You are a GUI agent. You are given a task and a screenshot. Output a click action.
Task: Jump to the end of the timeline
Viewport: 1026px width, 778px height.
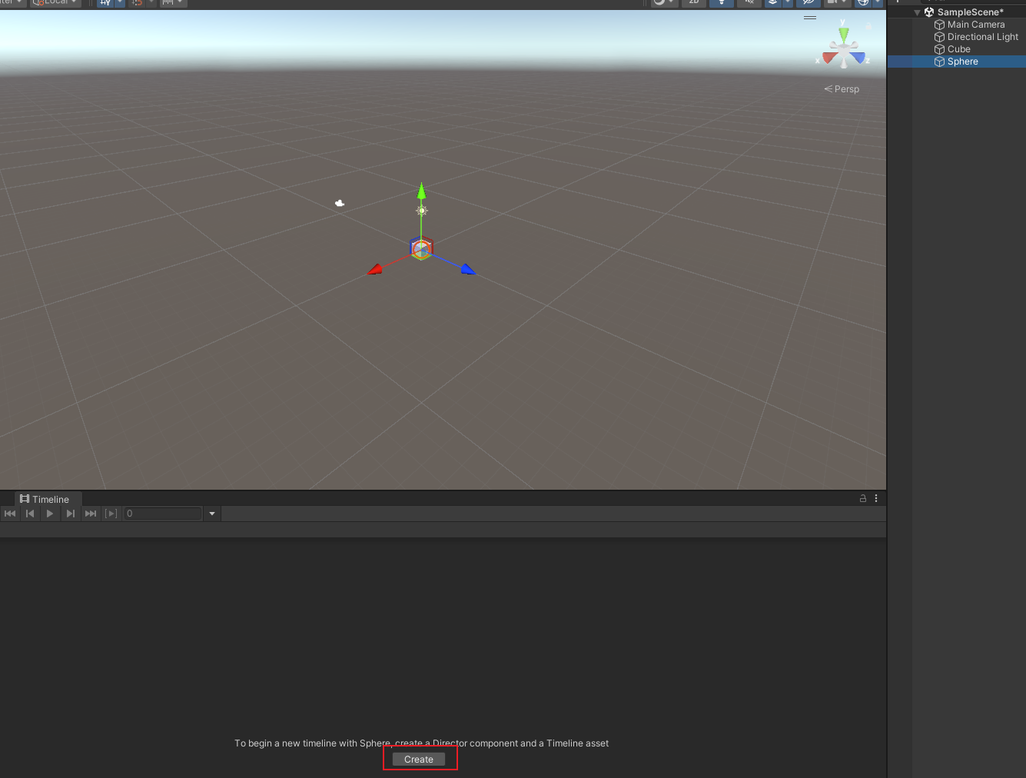click(x=91, y=514)
